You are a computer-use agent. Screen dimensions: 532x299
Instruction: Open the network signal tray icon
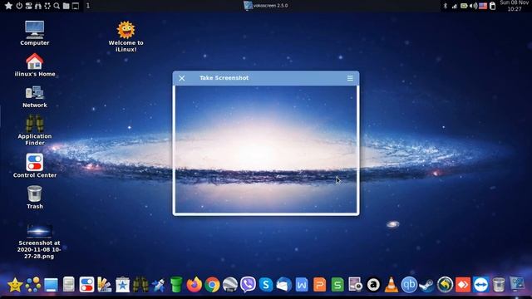pos(455,6)
